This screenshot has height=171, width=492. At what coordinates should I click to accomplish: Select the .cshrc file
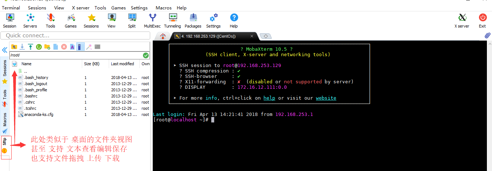pyautogui.click(x=80, y=102)
